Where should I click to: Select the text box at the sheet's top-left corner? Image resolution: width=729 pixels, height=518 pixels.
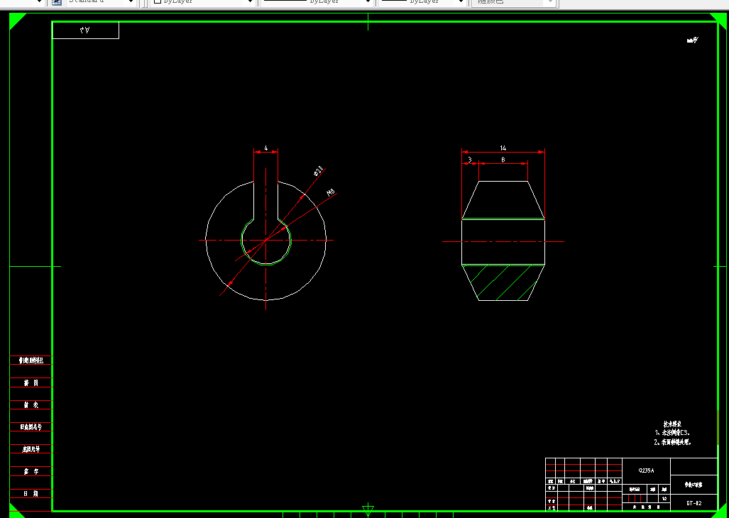(x=86, y=31)
